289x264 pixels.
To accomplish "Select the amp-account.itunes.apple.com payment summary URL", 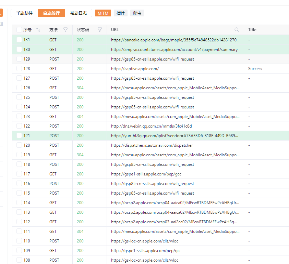I will pos(174,50).
